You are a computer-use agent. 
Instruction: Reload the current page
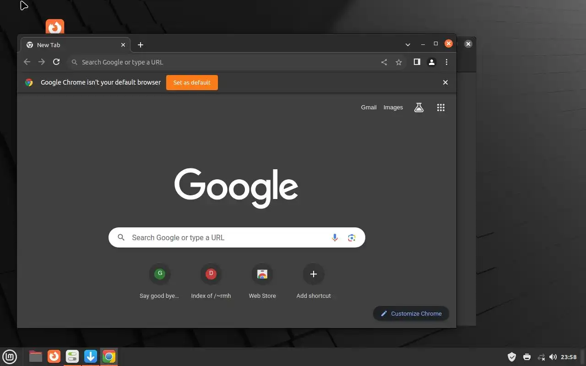coord(56,62)
